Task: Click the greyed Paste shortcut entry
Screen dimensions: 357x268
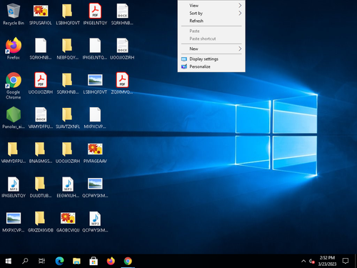Action: point(211,39)
